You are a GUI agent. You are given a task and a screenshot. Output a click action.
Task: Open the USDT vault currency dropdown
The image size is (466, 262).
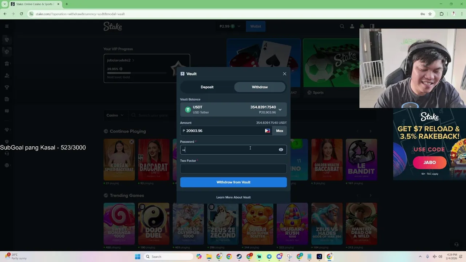coord(233,110)
